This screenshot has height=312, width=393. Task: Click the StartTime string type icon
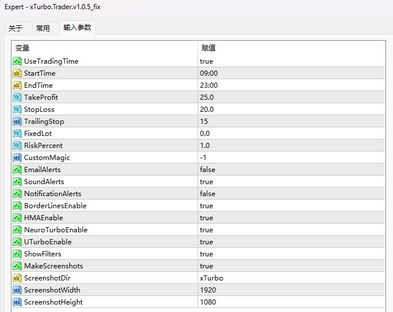pos(17,73)
